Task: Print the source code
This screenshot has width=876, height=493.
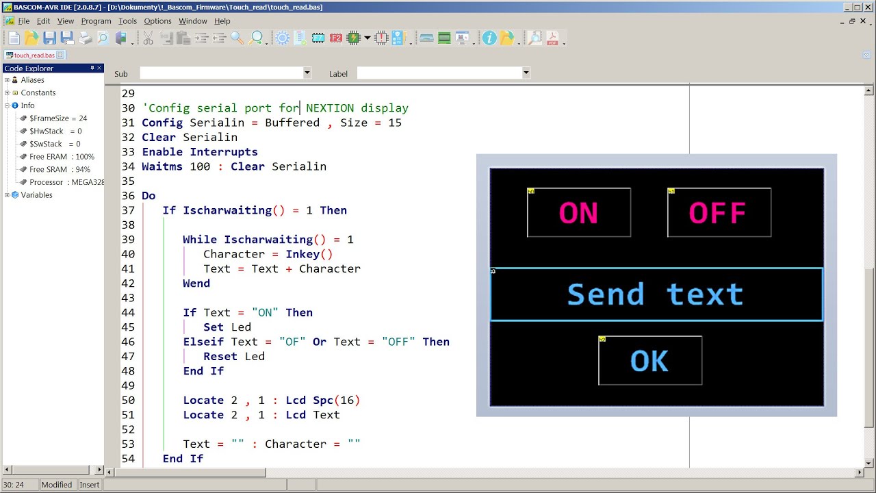Action: coord(85,38)
